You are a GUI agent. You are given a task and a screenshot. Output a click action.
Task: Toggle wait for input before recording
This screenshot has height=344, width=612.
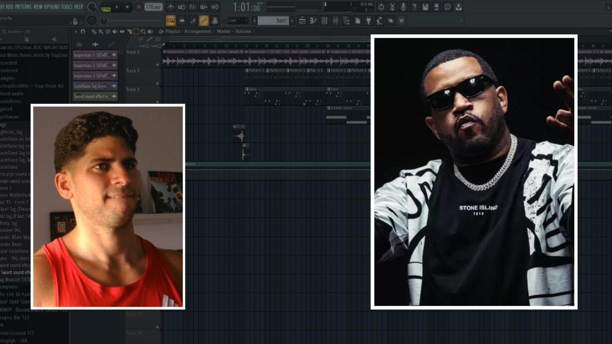tap(182, 7)
